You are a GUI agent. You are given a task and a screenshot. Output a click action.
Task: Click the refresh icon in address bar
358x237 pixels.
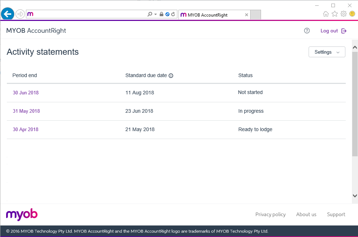(173, 14)
